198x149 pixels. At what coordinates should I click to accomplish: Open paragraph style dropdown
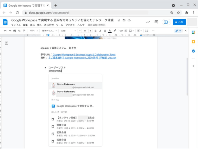[49, 31]
